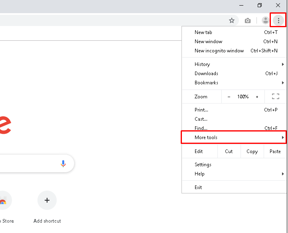Increase zoom with the plus button
Image resolution: width=288 pixels, height=233 pixels.
point(257,97)
